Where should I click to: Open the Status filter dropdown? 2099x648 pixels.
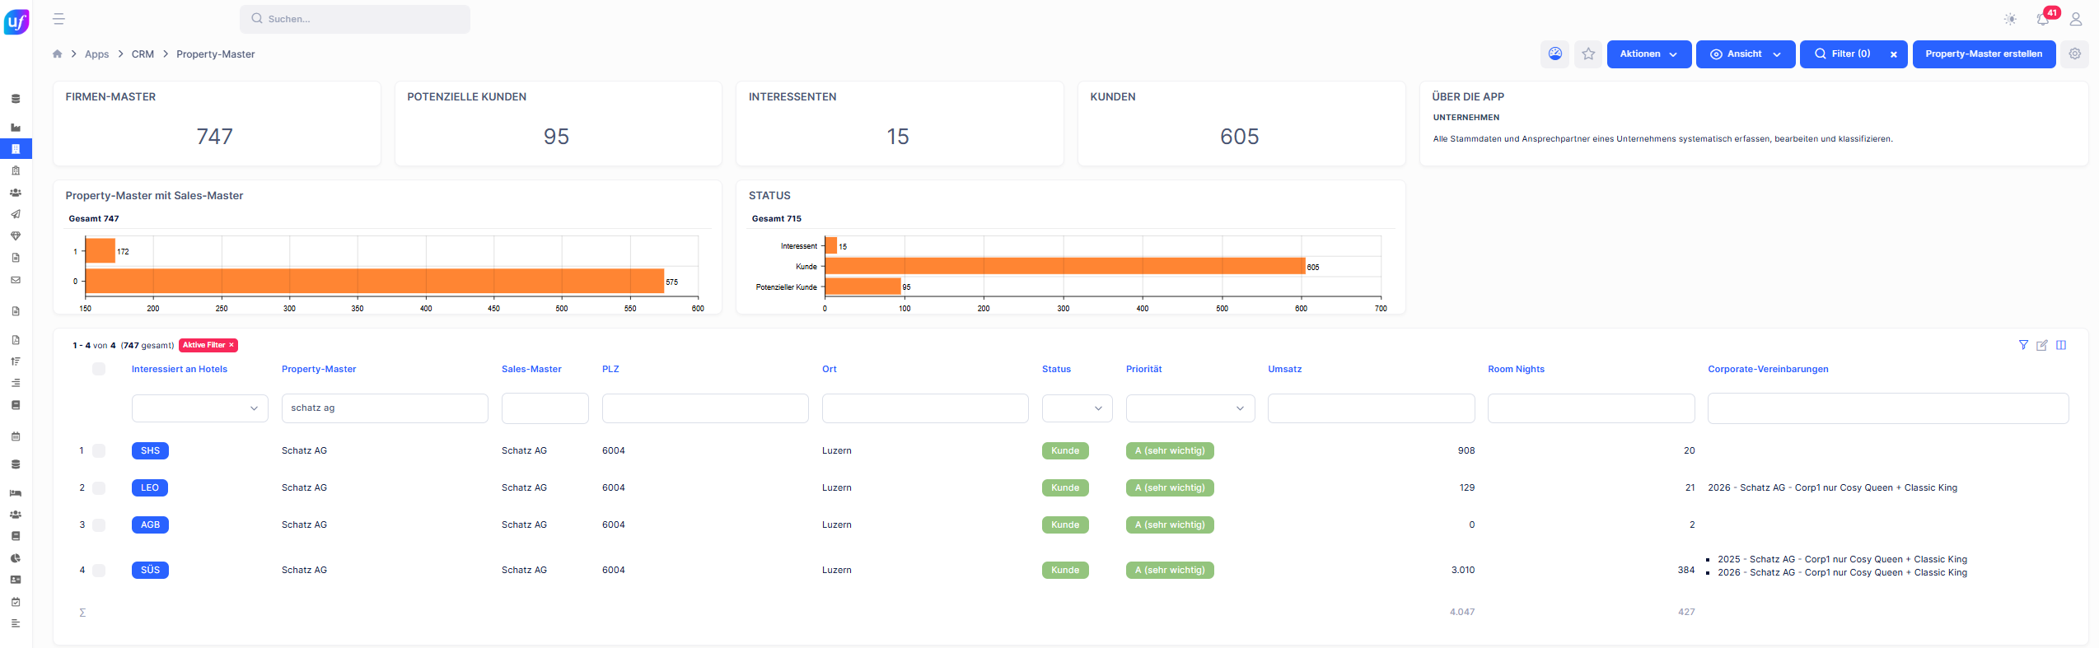1077,408
